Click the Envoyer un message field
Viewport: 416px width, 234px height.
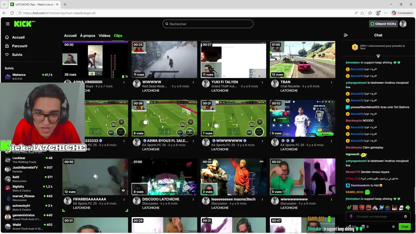378,216
